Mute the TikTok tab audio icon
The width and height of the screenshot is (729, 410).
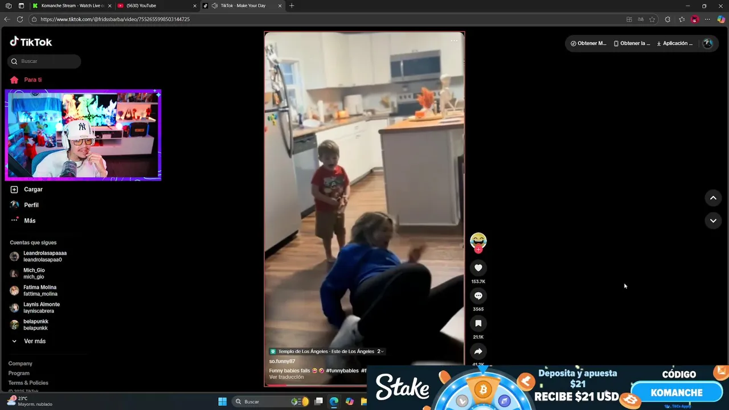[x=214, y=6]
